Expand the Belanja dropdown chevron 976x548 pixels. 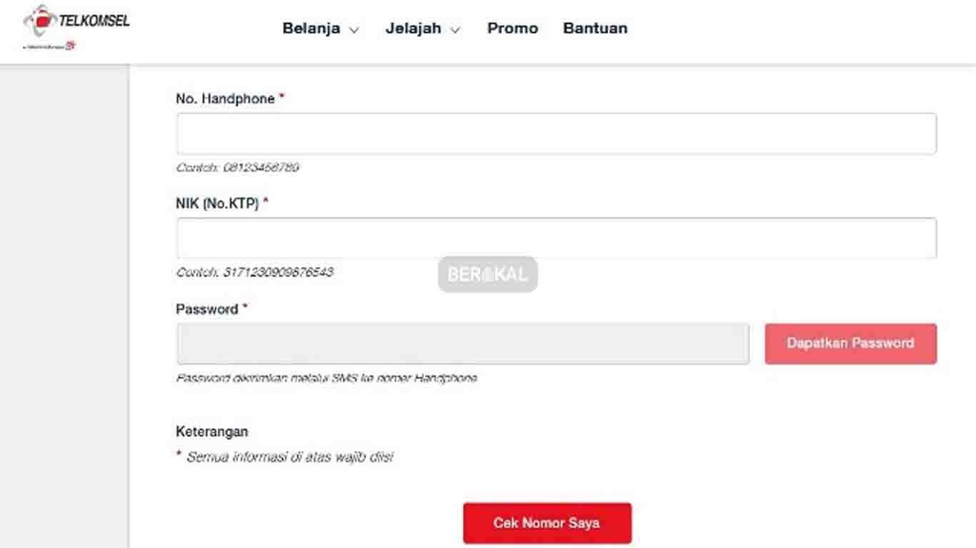[354, 29]
